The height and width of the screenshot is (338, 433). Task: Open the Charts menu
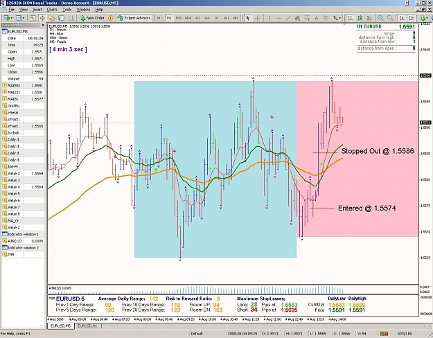52,10
